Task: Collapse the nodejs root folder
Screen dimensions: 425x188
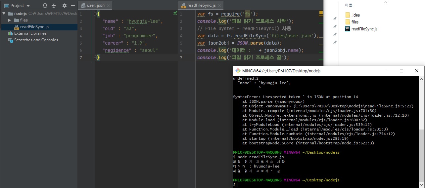Action: (4, 14)
